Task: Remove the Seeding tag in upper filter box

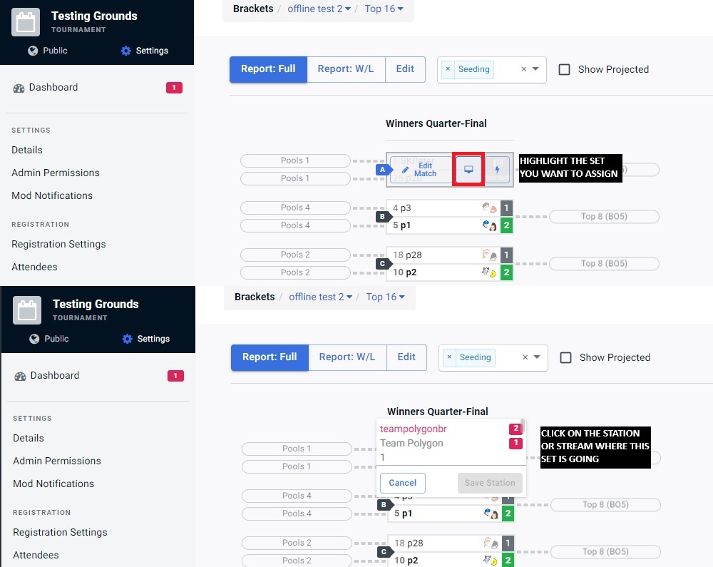Action: point(448,69)
